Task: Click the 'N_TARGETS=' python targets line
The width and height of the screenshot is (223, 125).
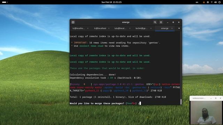Action: point(116,91)
